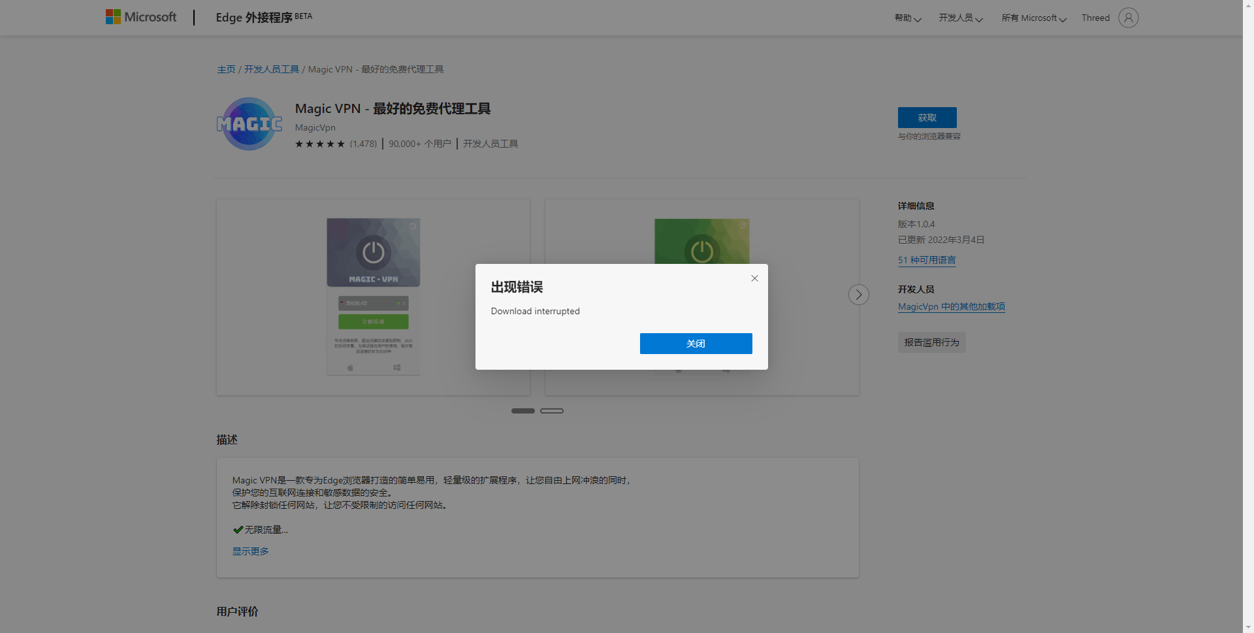Screen dimensions: 1254x633
Task: Click the Magic VPN extension logo
Action: point(249,124)
